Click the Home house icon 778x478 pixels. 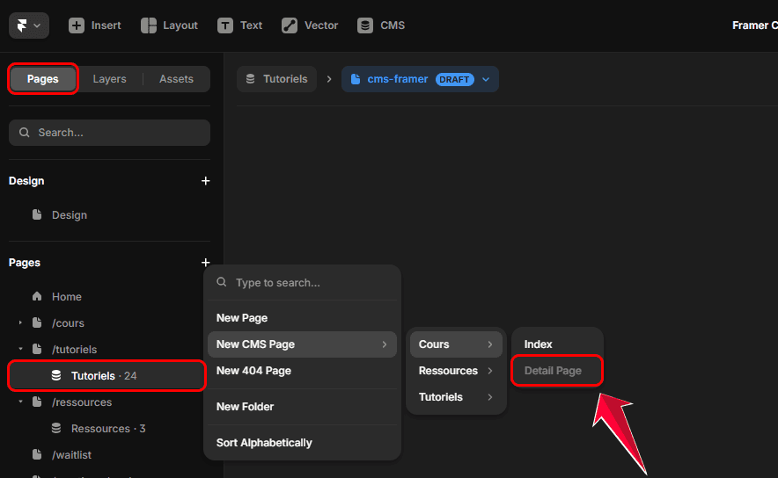point(37,296)
